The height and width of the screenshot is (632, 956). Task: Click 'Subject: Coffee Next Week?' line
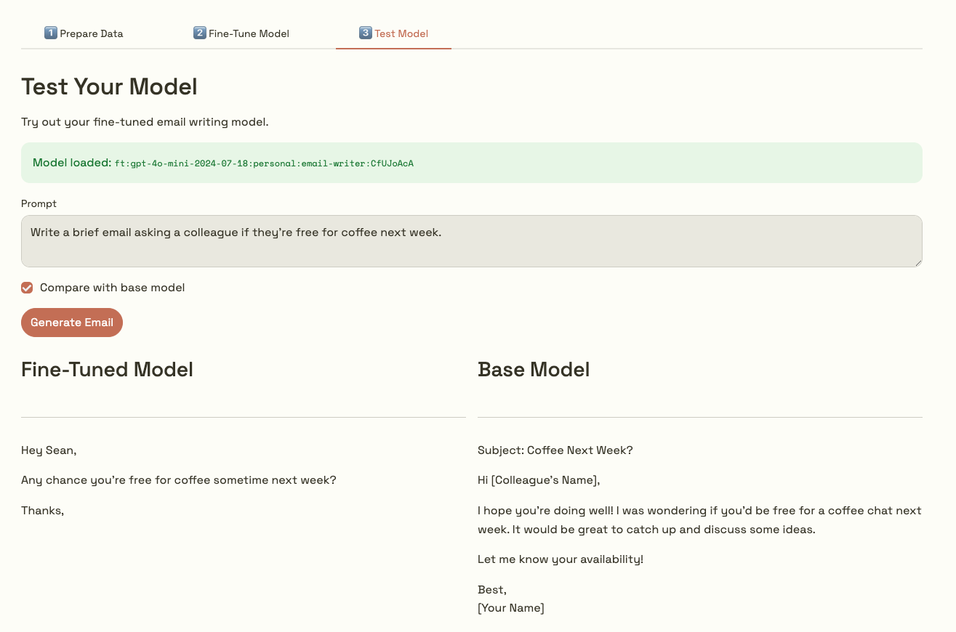coord(555,450)
